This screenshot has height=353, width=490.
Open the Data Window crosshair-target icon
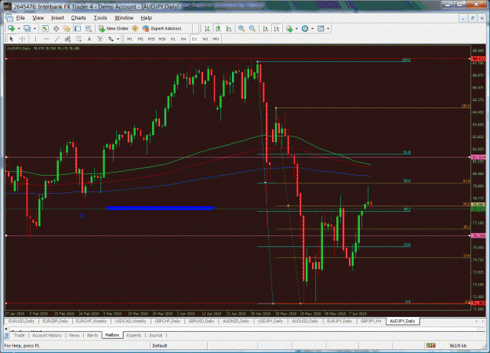(56, 28)
